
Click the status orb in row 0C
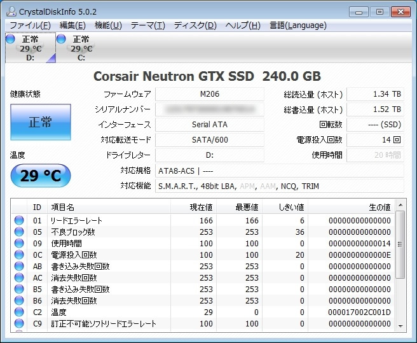point(19,255)
